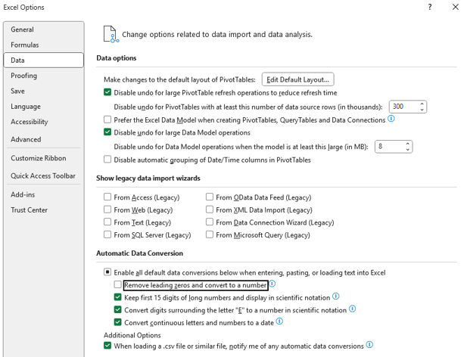Open the Formulas options category
Viewport: 467px width, 357px height.
click(25, 45)
